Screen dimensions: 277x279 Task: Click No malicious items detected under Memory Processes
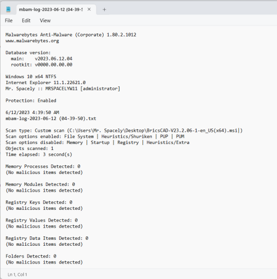pyautogui.click(x=44, y=172)
